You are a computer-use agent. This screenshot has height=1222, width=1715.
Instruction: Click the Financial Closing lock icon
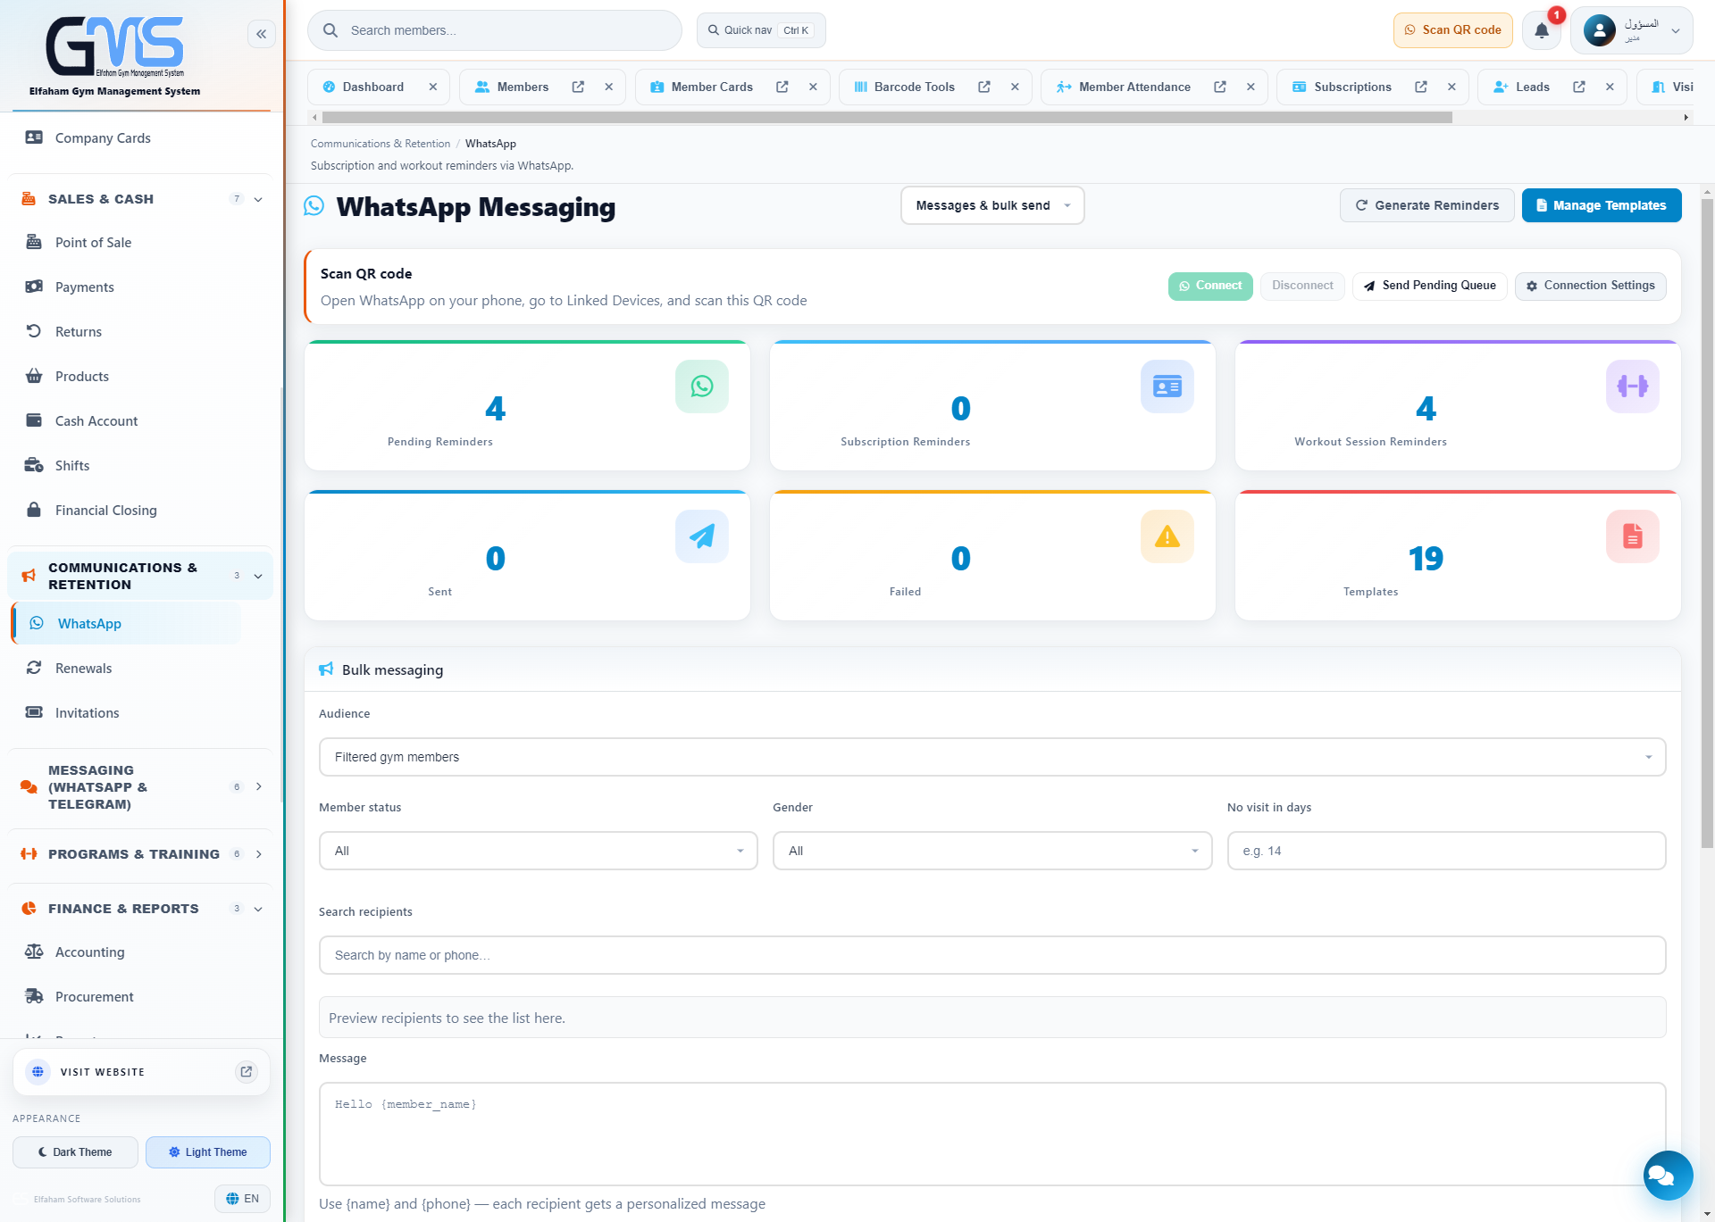[x=34, y=510]
